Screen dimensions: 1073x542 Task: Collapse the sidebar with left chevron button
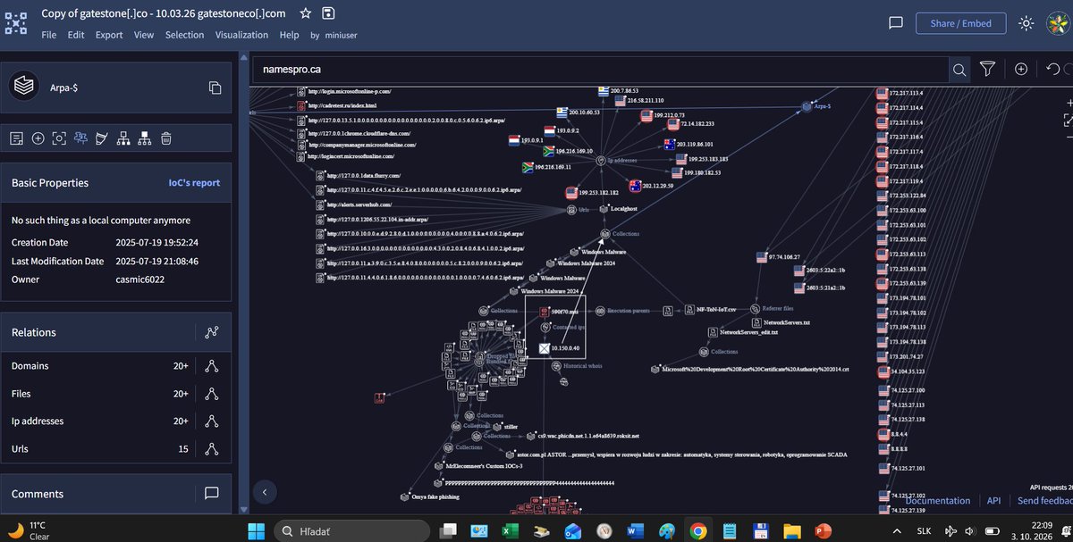coord(264,491)
